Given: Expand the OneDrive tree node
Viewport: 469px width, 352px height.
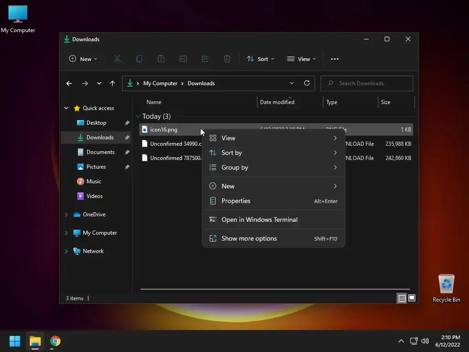Looking at the screenshot, I should (66, 214).
